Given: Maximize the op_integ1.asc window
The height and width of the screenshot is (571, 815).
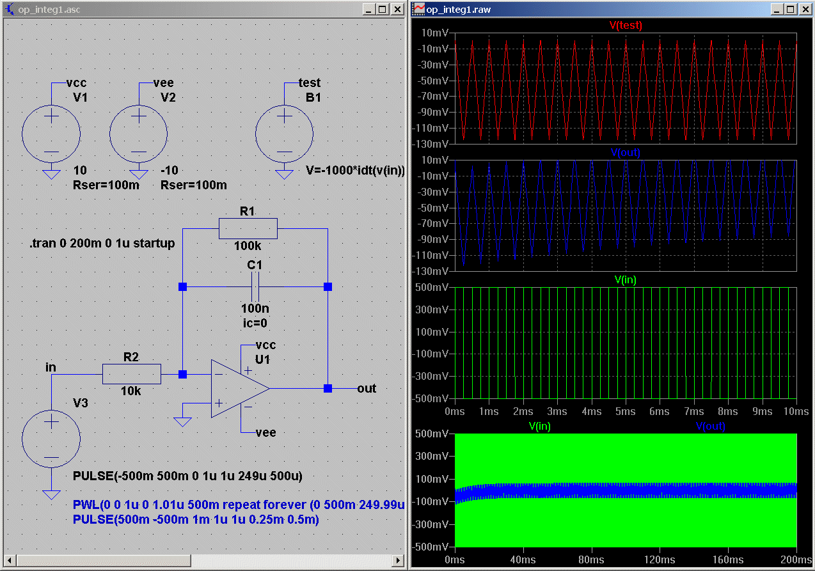Looking at the screenshot, I should (x=382, y=9).
